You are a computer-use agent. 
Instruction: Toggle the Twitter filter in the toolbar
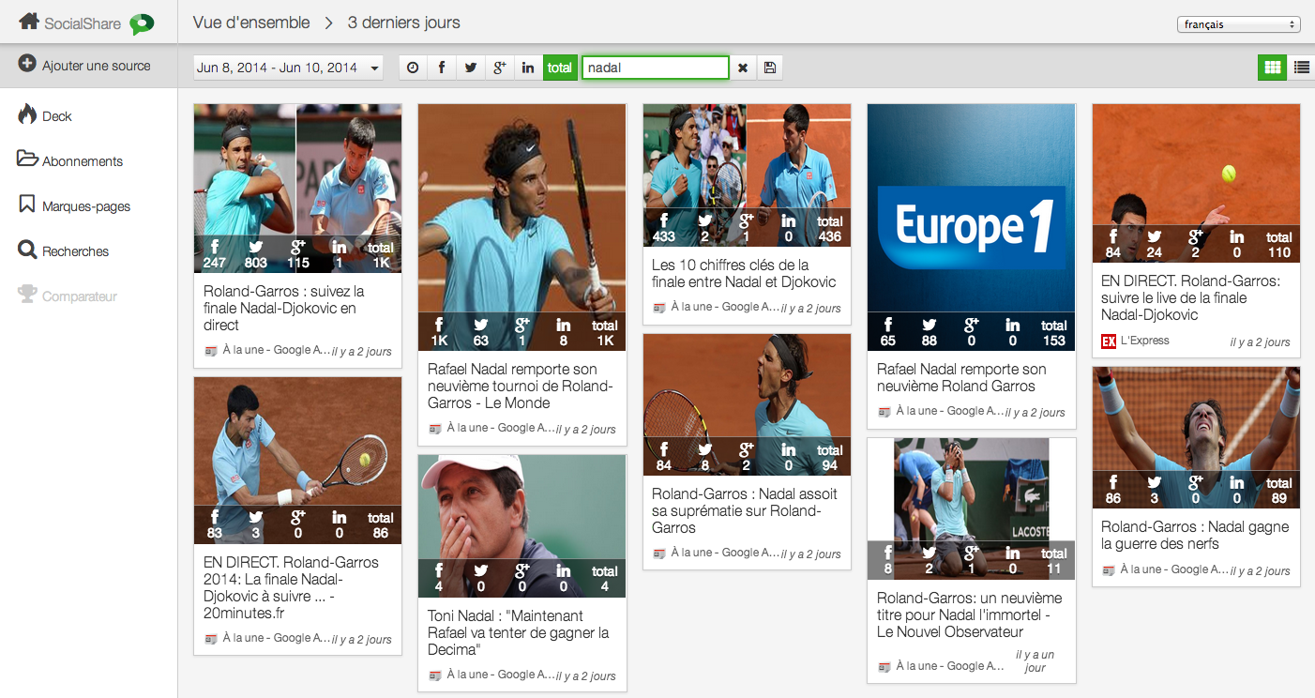tap(471, 68)
